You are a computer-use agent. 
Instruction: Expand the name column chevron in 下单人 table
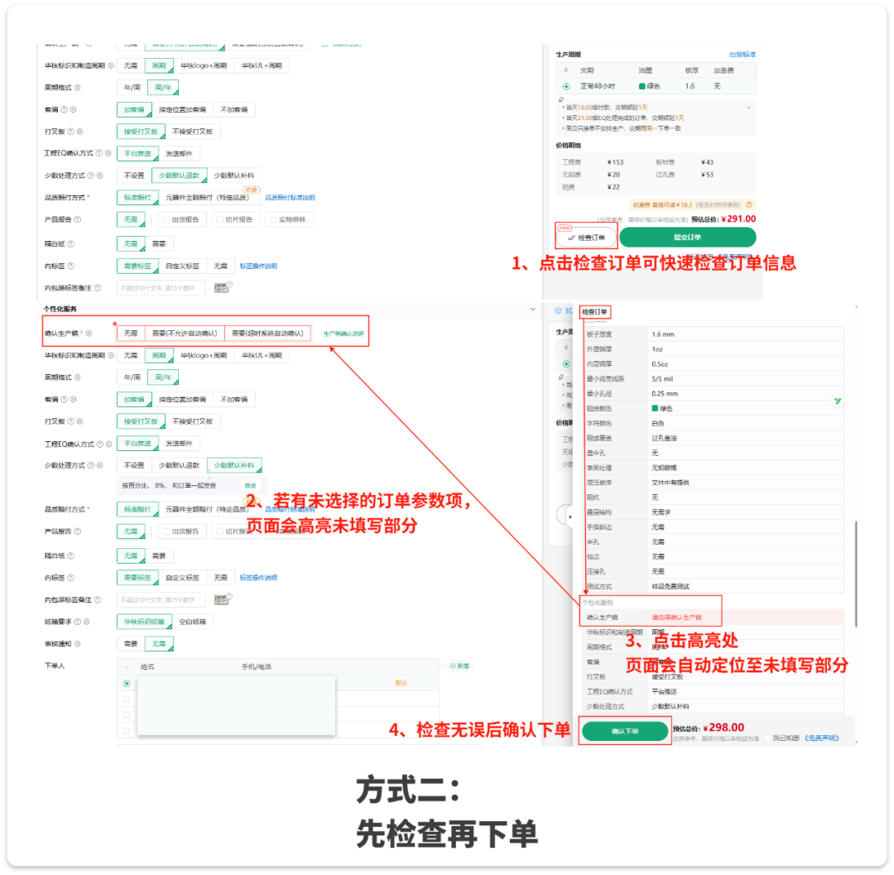(x=127, y=666)
